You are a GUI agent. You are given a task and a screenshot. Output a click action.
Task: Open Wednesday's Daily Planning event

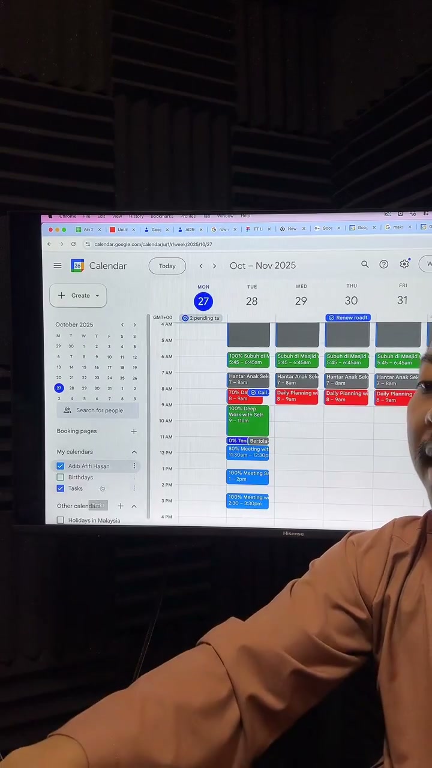pyautogui.click(x=297, y=397)
